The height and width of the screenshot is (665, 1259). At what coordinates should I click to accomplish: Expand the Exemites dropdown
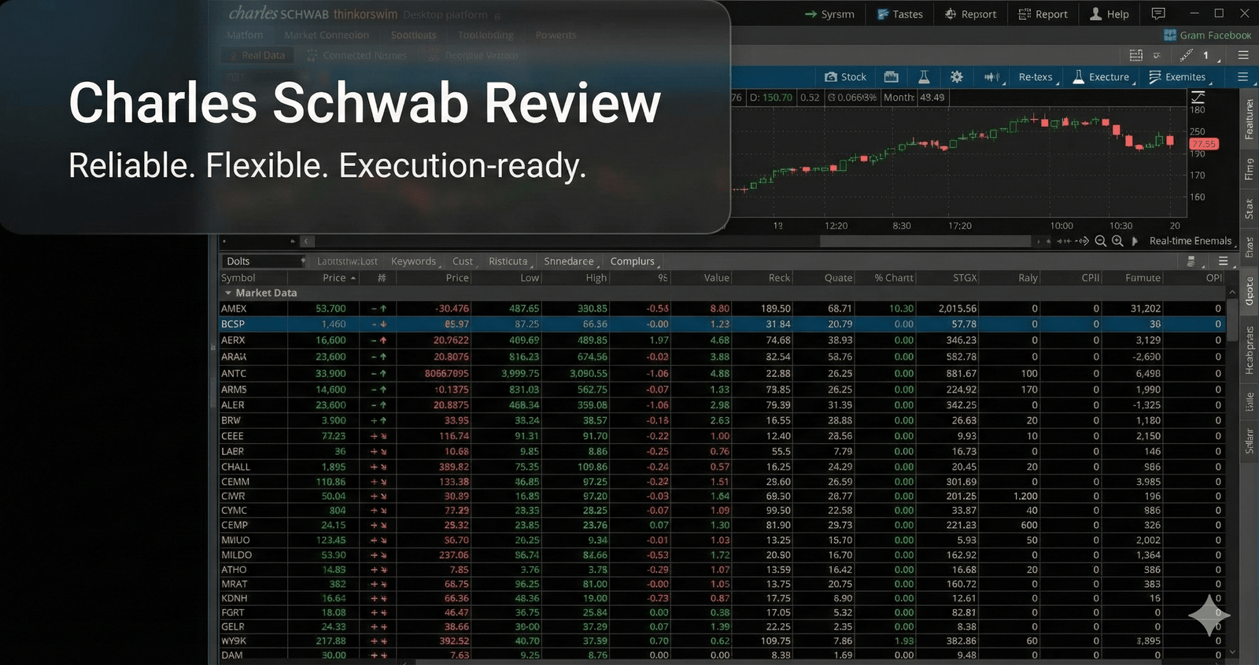click(x=1180, y=77)
